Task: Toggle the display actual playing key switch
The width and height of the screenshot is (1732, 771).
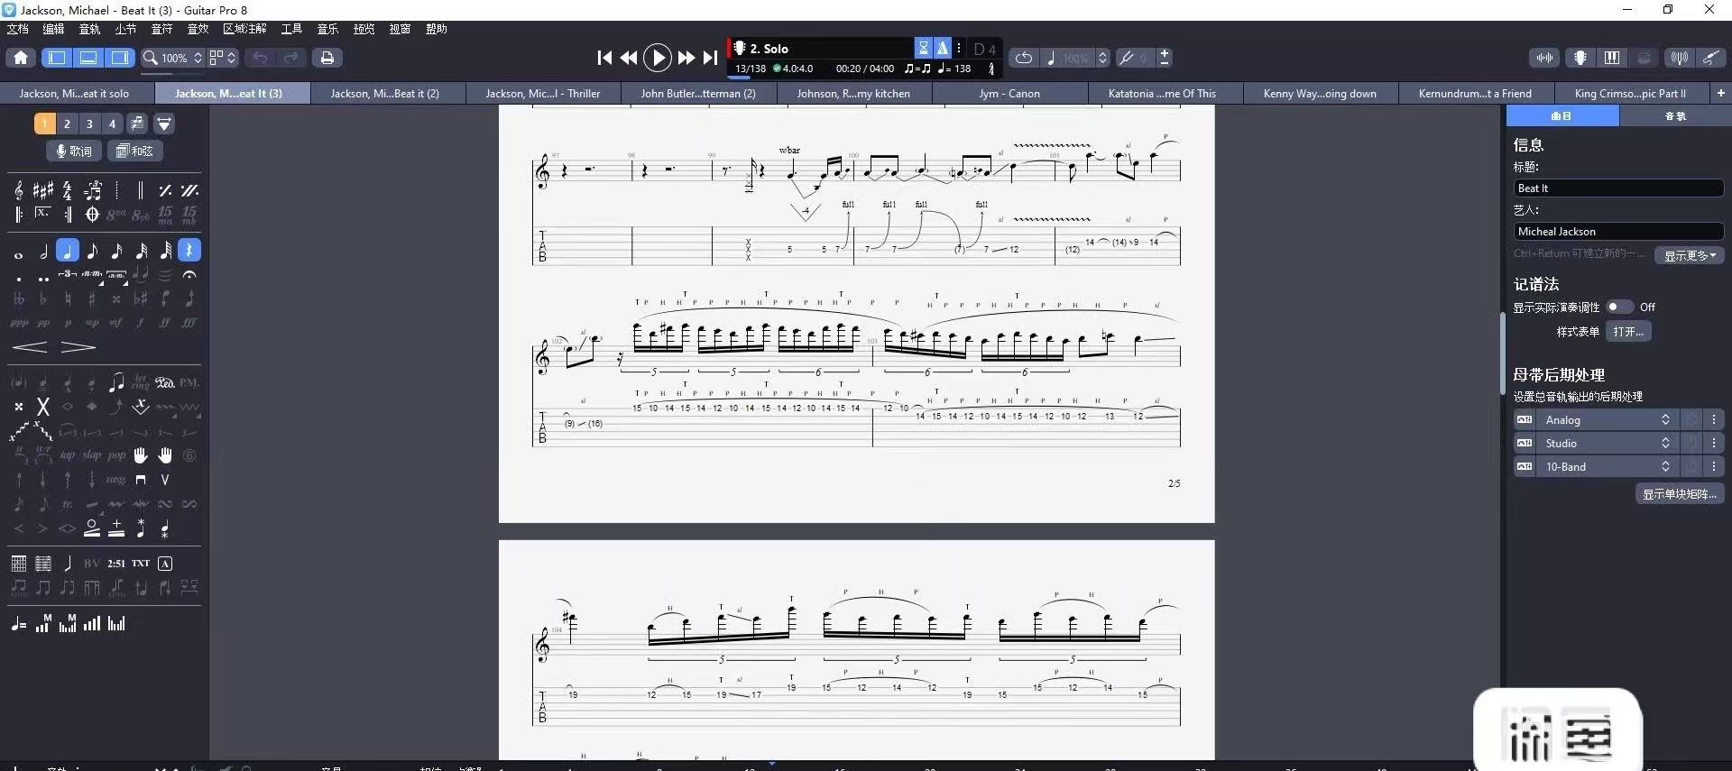Action: click(x=1619, y=307)
